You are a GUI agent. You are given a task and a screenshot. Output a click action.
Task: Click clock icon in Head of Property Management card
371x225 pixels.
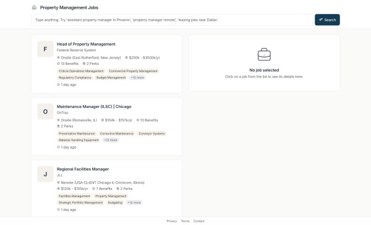tap(59, 84)
